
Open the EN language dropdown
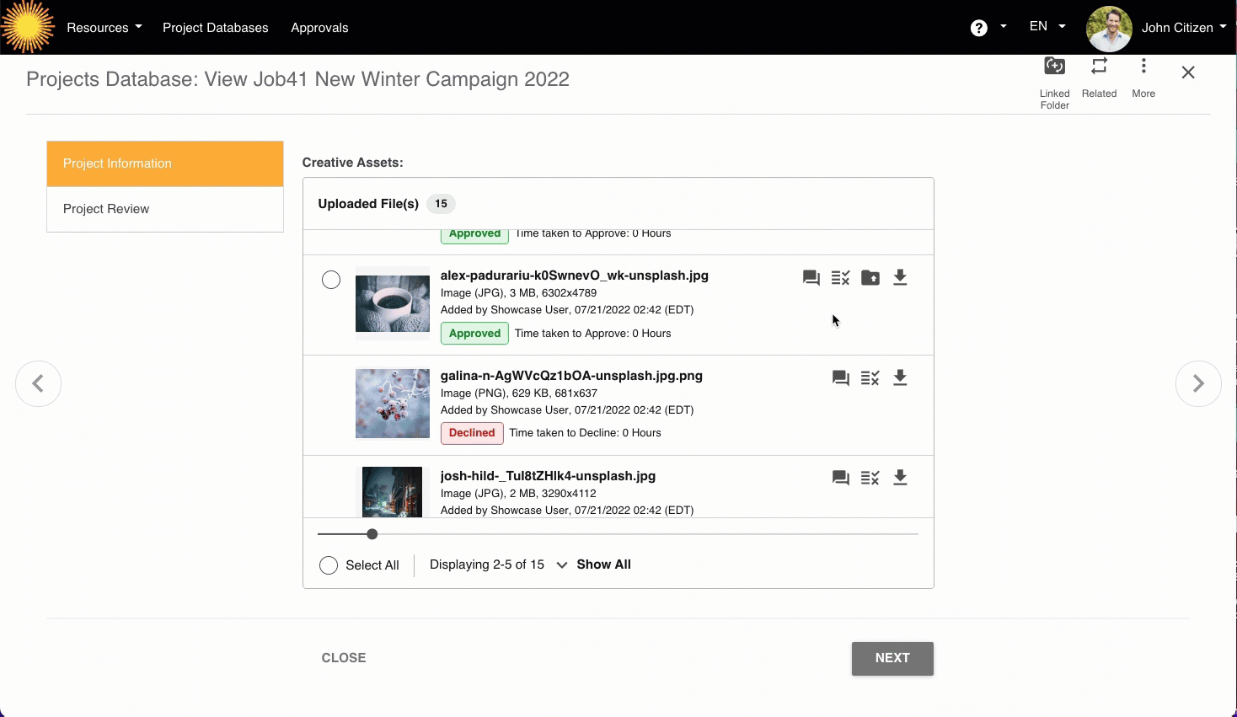1047,27
